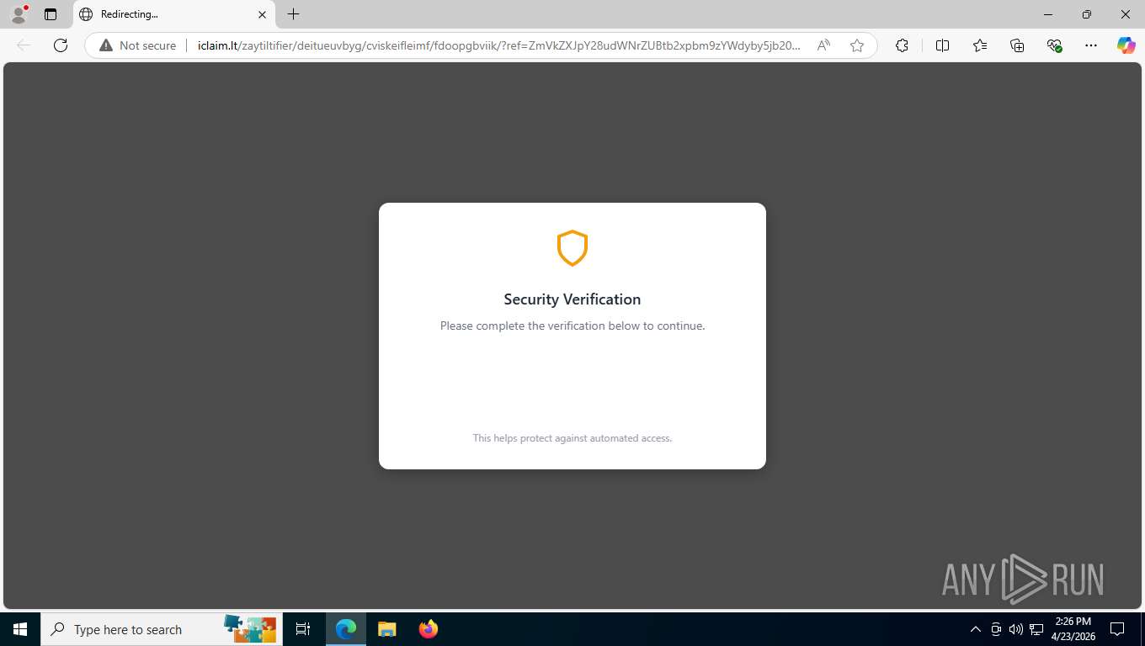Open the tab actions menu icon
1145x646 pixels.
coord(51,14)
